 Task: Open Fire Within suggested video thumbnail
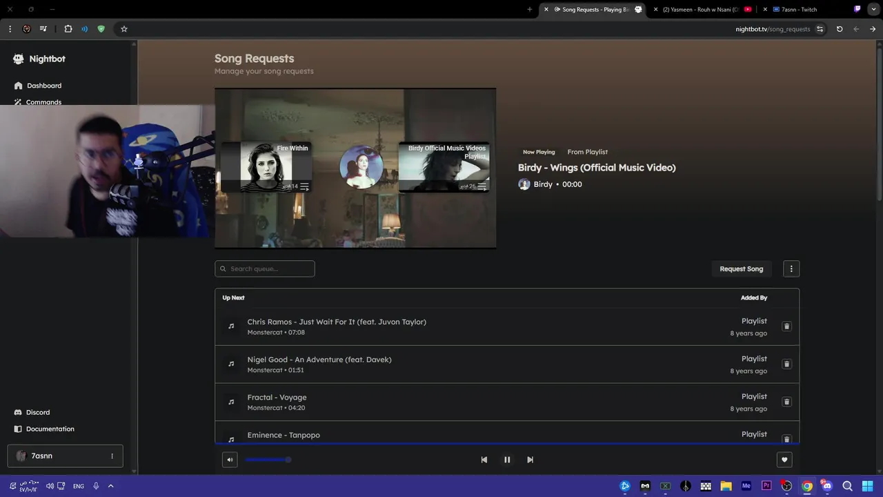click(266, 167)
